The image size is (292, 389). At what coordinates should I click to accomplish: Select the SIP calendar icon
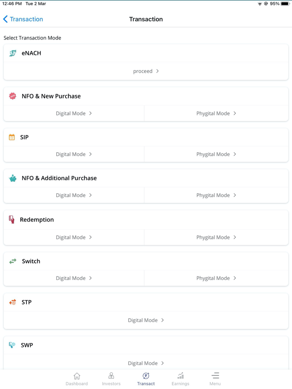(12, 137)
